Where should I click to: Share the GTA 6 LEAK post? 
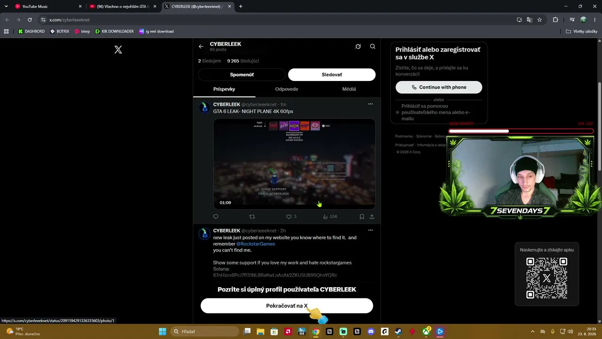coord(372,217)
